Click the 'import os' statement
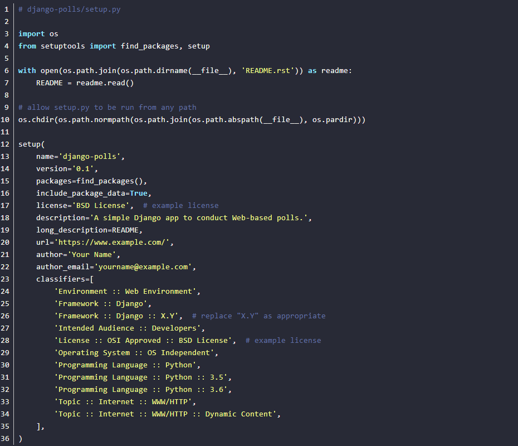Image resolution: width=518 pixels, height=446 pixels. pos(38,33)
